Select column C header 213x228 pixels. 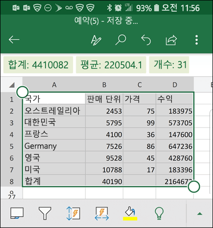pyautogui.click(x=140, y=85)
